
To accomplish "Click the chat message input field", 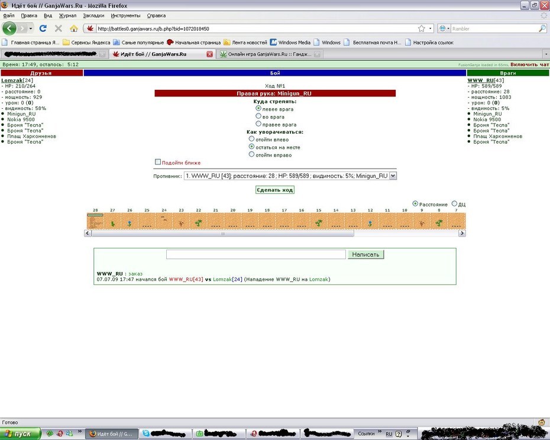I will [256, 254].
